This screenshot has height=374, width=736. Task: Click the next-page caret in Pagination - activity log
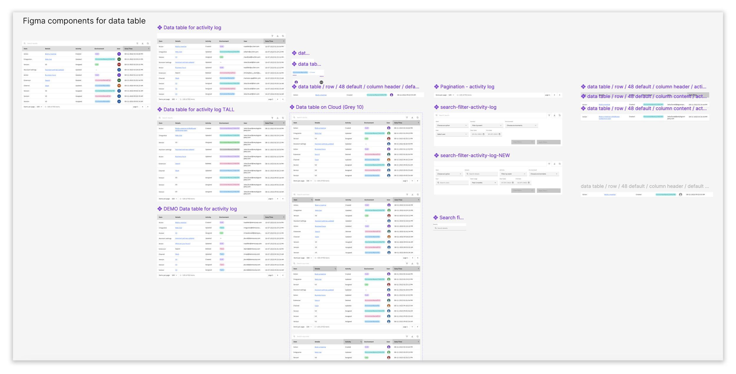click(559, 95)
